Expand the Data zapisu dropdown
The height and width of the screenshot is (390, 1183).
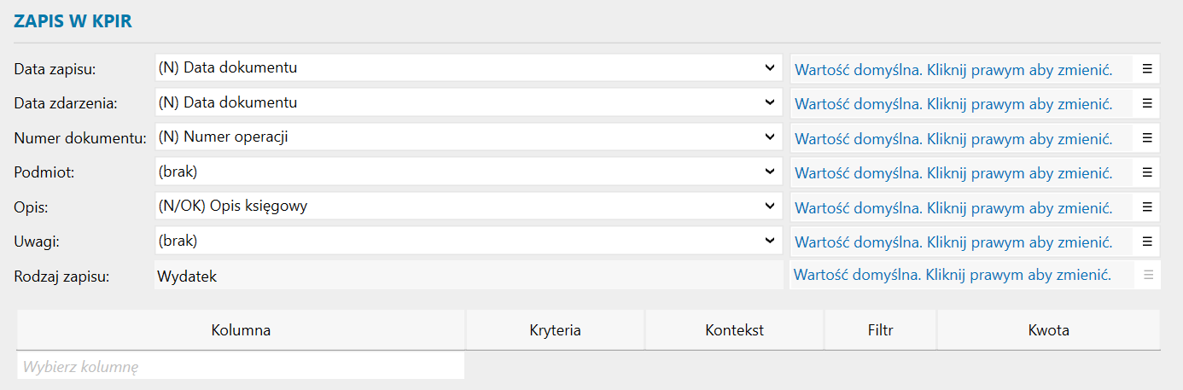coord(469,68)
